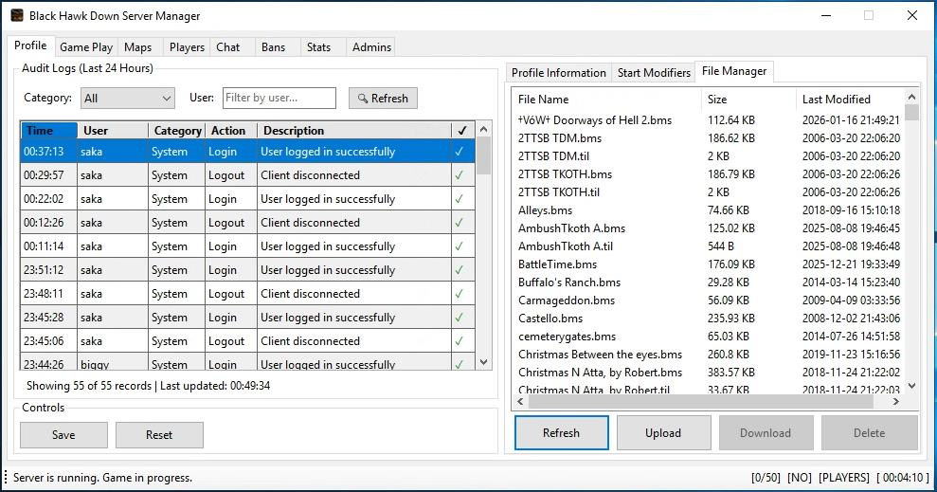This screenshot has height=492, width=937.
Task: Click file list scrollbar down arrow
Action: tap(911, 386)
